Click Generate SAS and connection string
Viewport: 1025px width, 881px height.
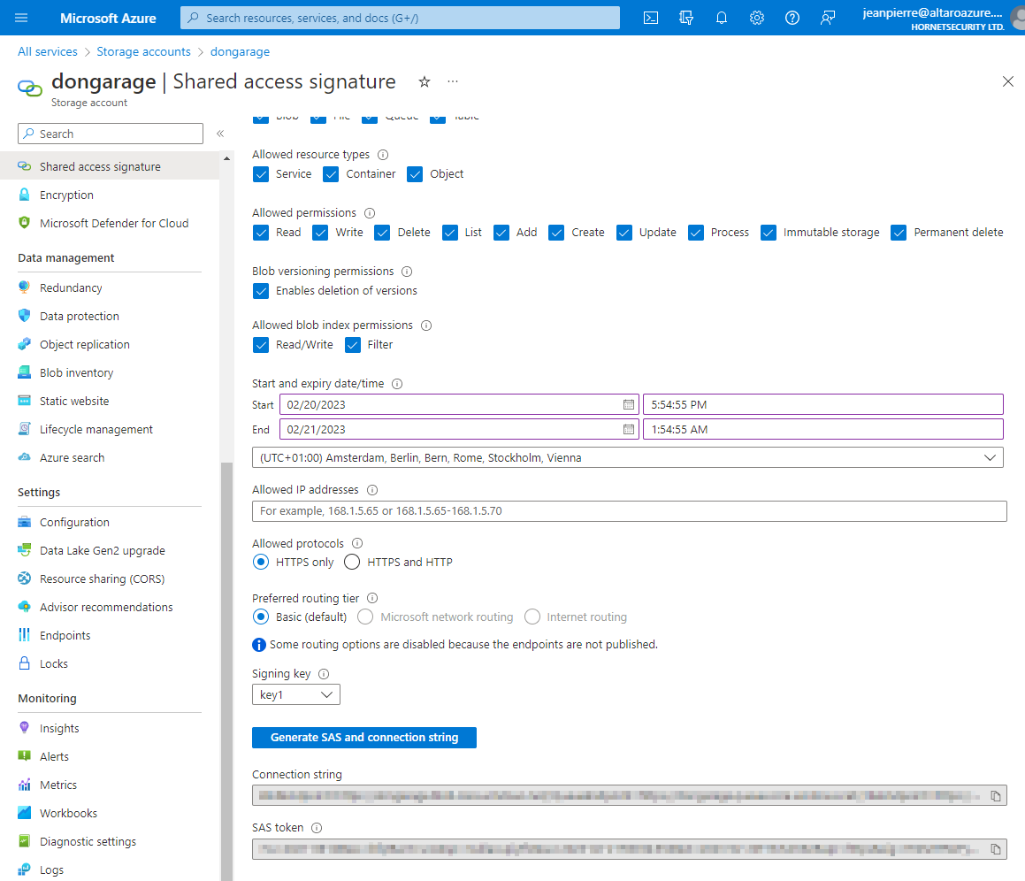364,737
